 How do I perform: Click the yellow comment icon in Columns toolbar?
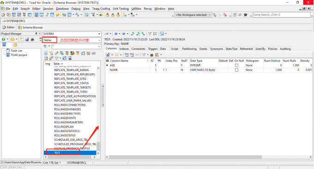pyautogui.click(x=116, y=54)
